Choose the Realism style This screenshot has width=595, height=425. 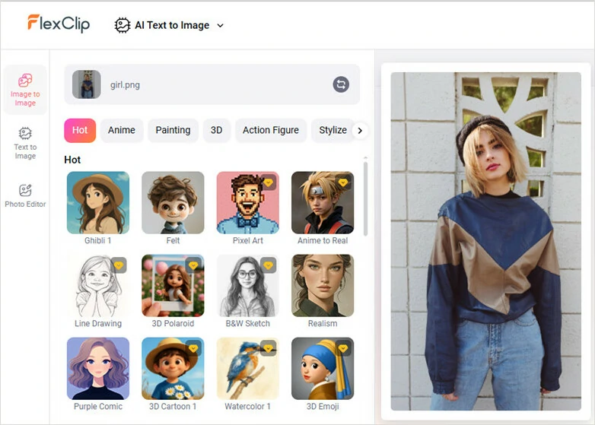(323, 285)
